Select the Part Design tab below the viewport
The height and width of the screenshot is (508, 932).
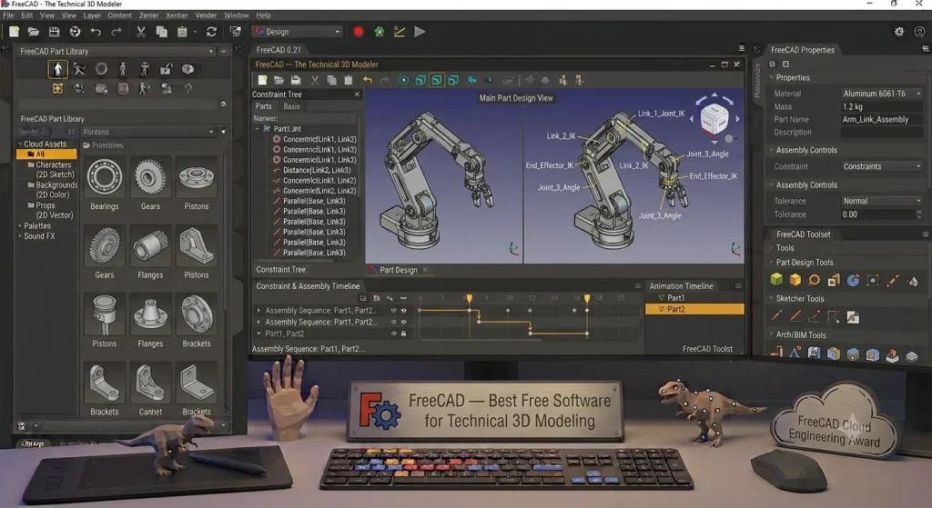pos(399,270)
